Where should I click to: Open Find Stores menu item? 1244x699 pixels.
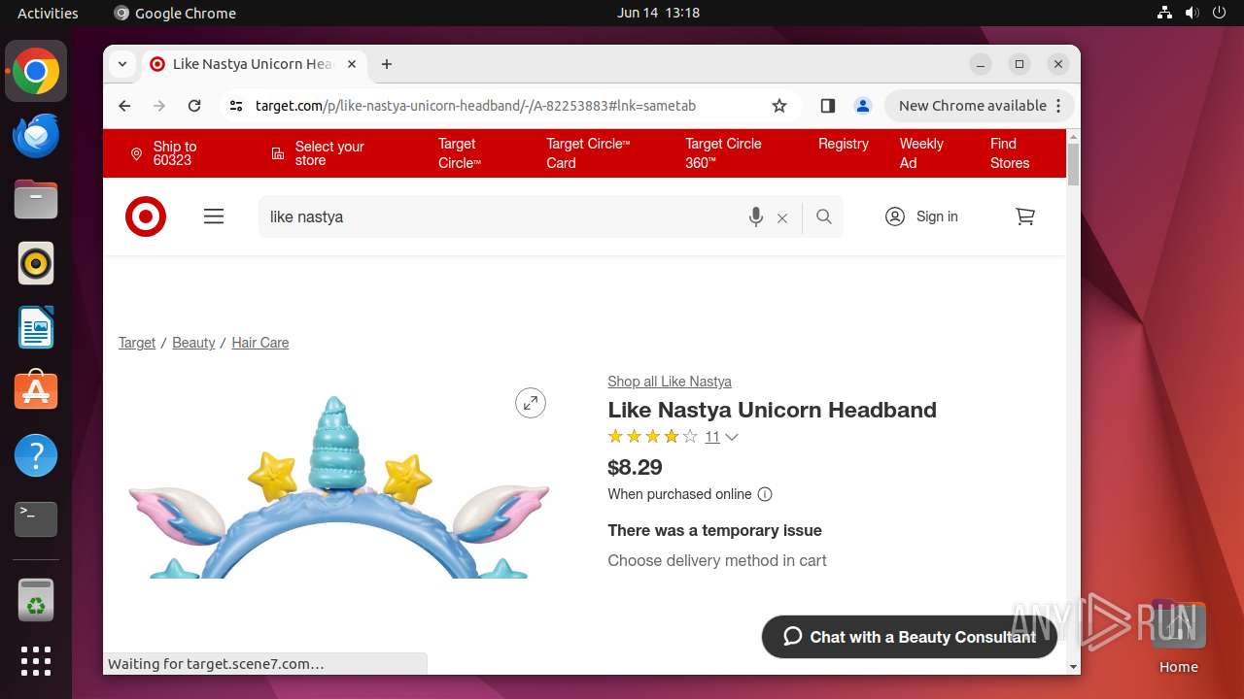point(1010,153)
